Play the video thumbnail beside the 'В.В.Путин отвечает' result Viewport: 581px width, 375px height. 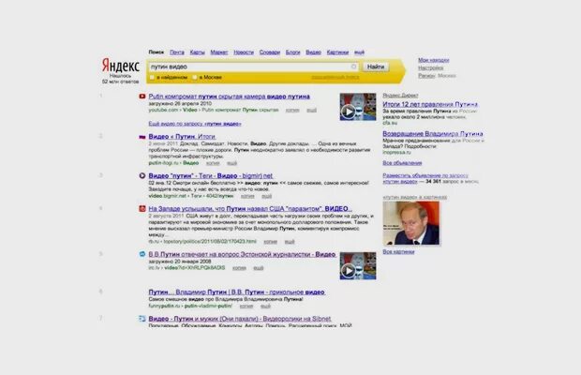(x=358, y=265)
